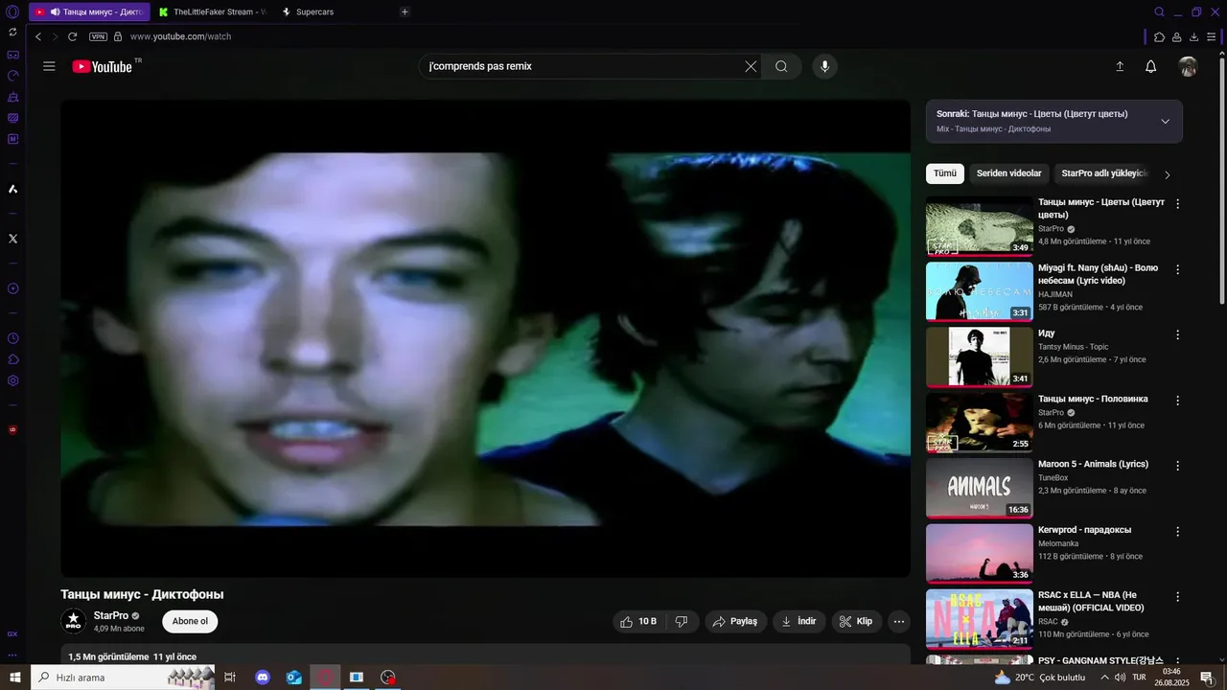
Task: Open Outlook from the taskbar
Action: tap(294, 678)
